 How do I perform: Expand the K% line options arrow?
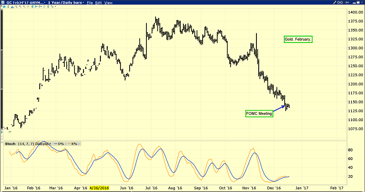[78, 144]
